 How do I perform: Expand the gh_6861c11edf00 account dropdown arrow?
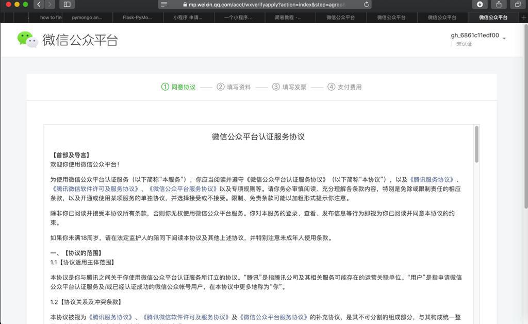pos(504,39)
